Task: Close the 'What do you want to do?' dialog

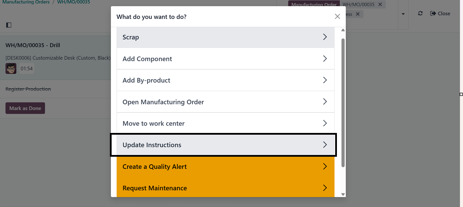Action: tap(337, 17)
